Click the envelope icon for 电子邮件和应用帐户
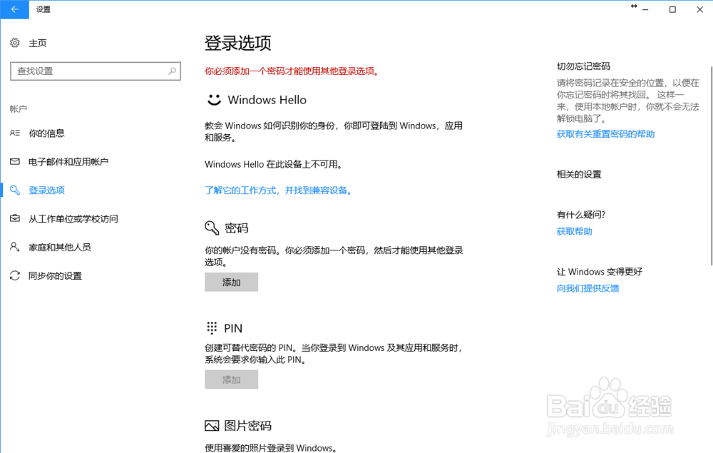 click(x=15, y=161)
